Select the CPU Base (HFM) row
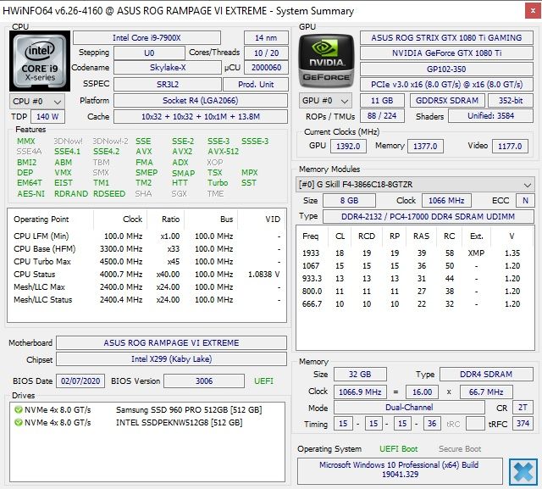The height and width of the screenshot is (489, 542). point(147,249)
